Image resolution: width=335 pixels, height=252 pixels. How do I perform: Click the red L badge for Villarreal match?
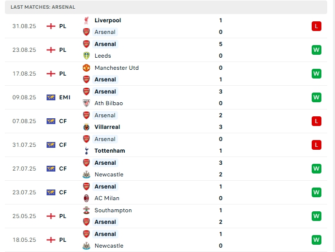pyautogui.click(x=317, y=121)
